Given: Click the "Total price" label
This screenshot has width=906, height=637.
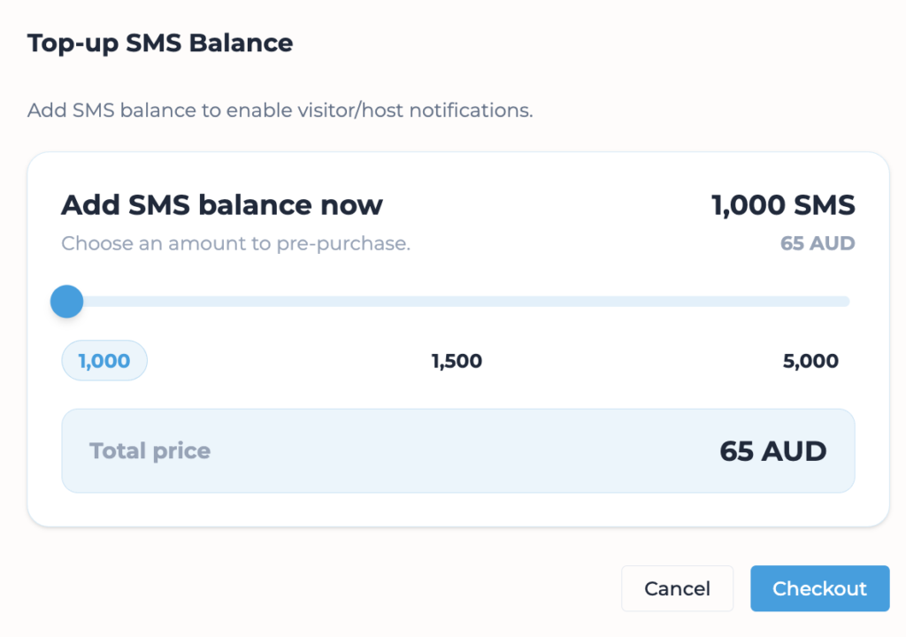Looking at the screenshot, I should (150, 451).
